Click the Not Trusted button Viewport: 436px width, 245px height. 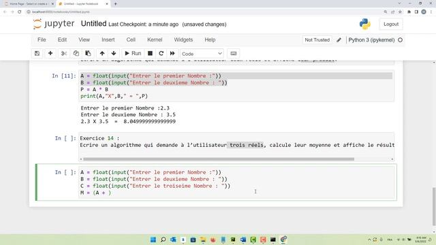(x=317, y=40)
